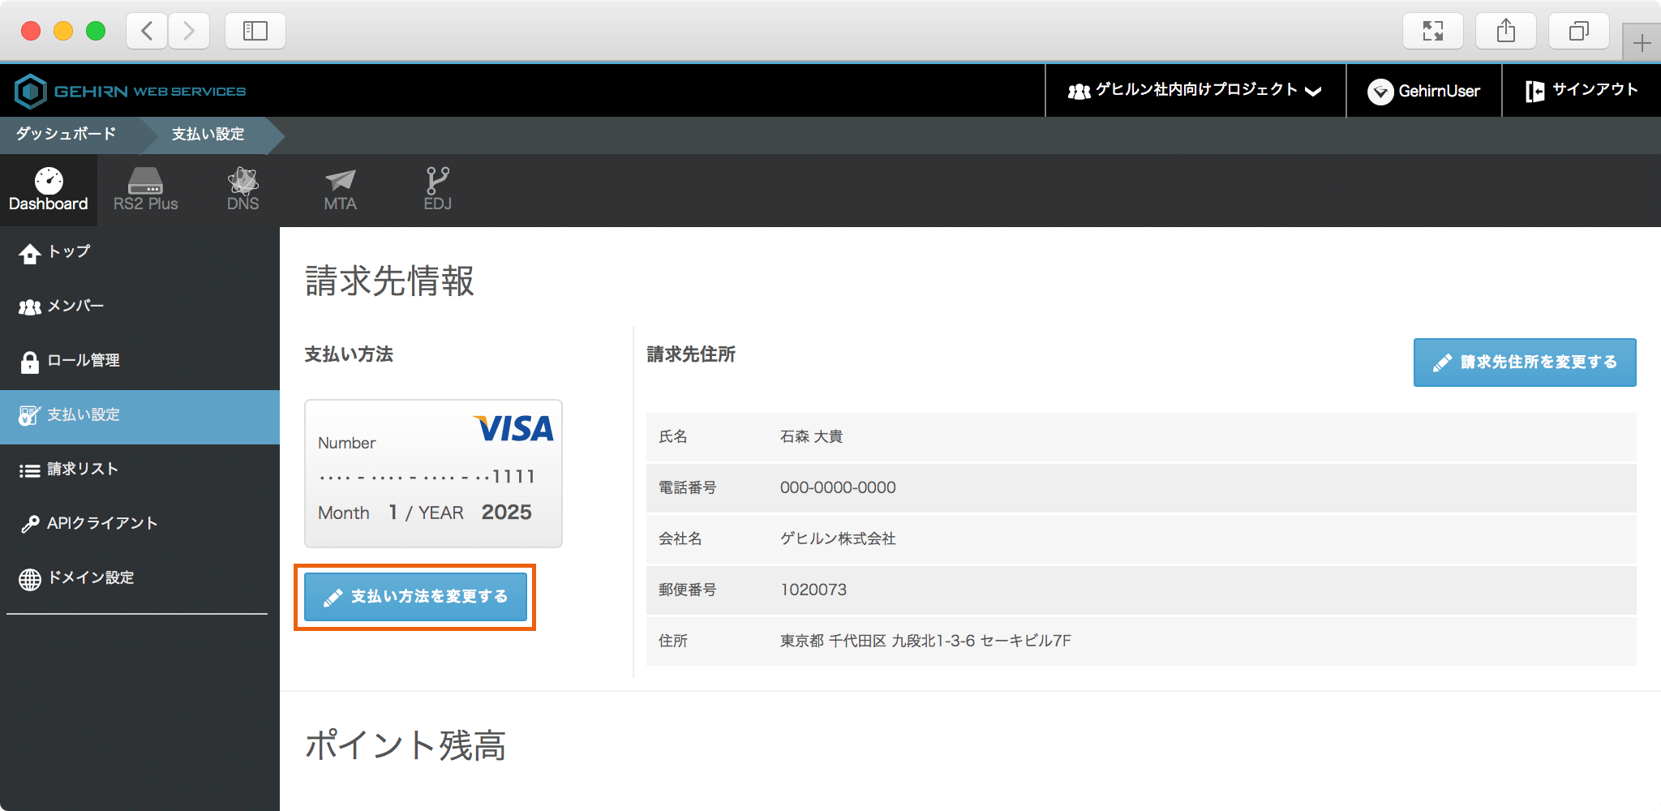Go to ダッシュボード breadcrumb

tap(67, 134)
